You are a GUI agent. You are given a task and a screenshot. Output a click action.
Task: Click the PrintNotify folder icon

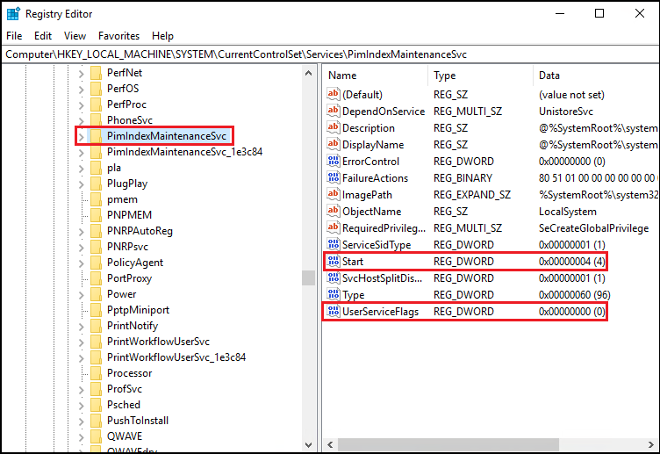(x=96, y=326)
